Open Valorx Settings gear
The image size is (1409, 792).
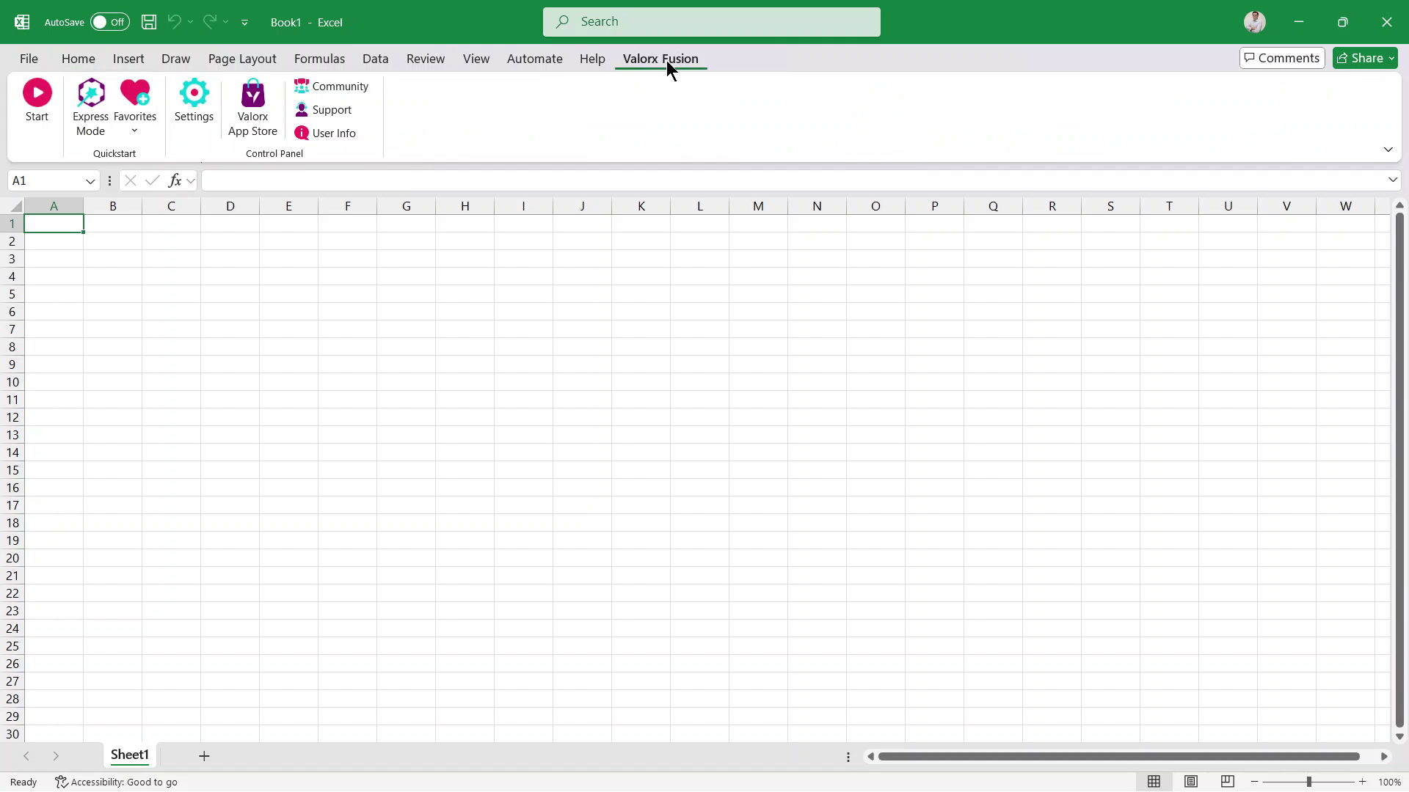(194, 100)
